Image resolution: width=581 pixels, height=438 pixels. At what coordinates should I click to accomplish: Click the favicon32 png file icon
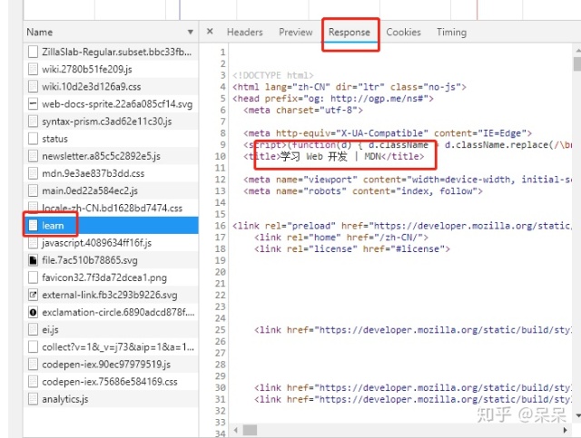click(33, 277)
